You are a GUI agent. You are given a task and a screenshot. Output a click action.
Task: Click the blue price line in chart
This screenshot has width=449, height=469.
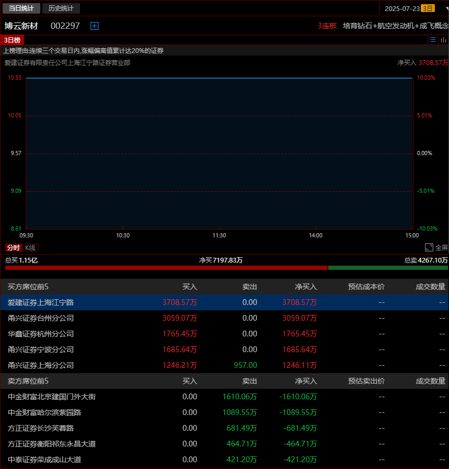click(x=219, y=78)
